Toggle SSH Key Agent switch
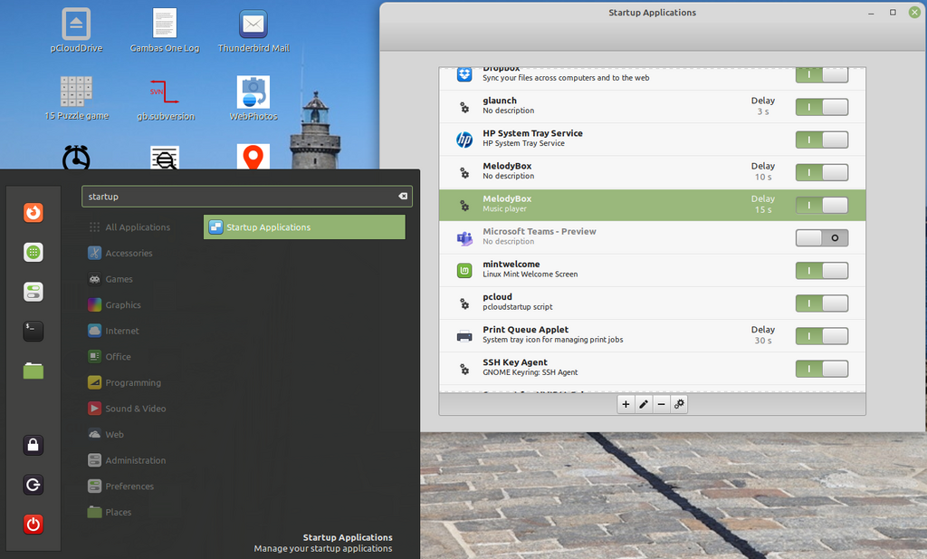 [x=822, y=369]
